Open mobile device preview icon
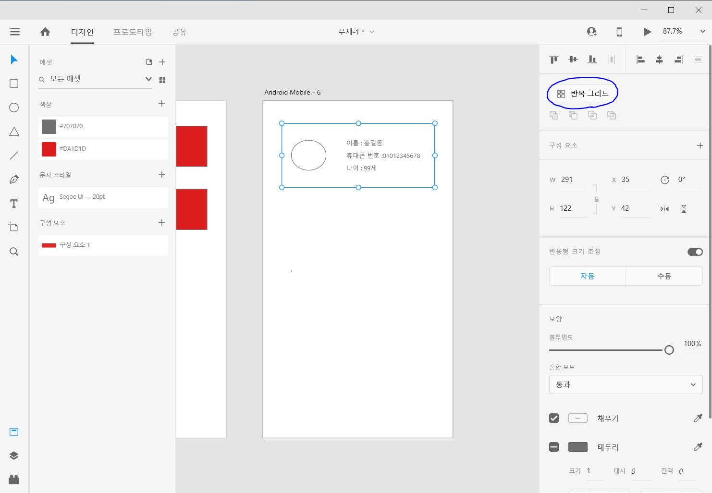The height and width of the screenshot is (493, 712). coord(619,32)
